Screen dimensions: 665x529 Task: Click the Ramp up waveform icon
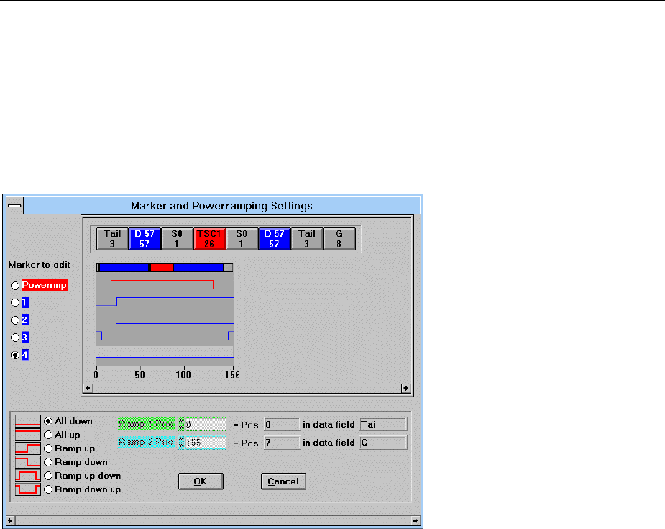(28, 448)
